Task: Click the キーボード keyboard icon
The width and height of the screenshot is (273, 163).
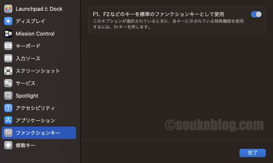Action: [x=8, y=46]
